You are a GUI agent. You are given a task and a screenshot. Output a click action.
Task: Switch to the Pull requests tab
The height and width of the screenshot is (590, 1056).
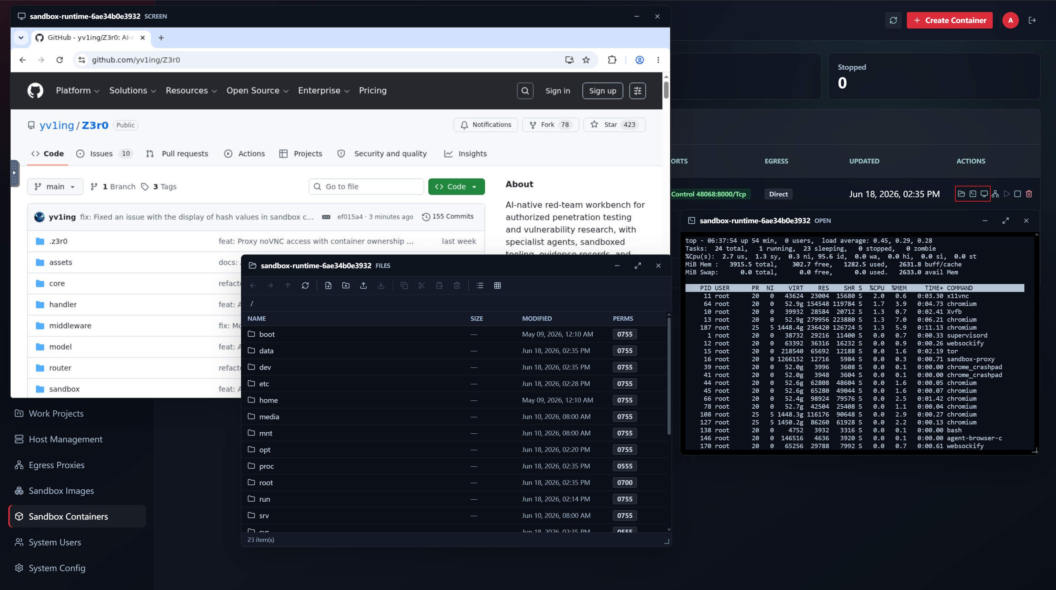coord(177,154)
